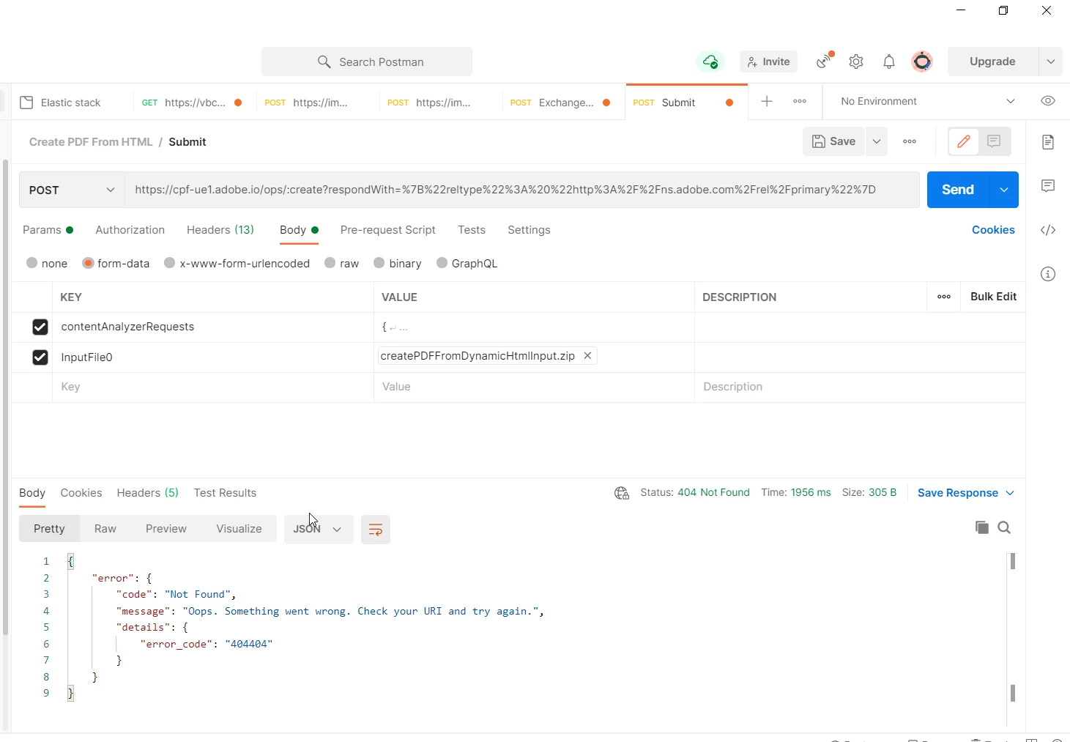Open the notifications bell

point(889,62)
